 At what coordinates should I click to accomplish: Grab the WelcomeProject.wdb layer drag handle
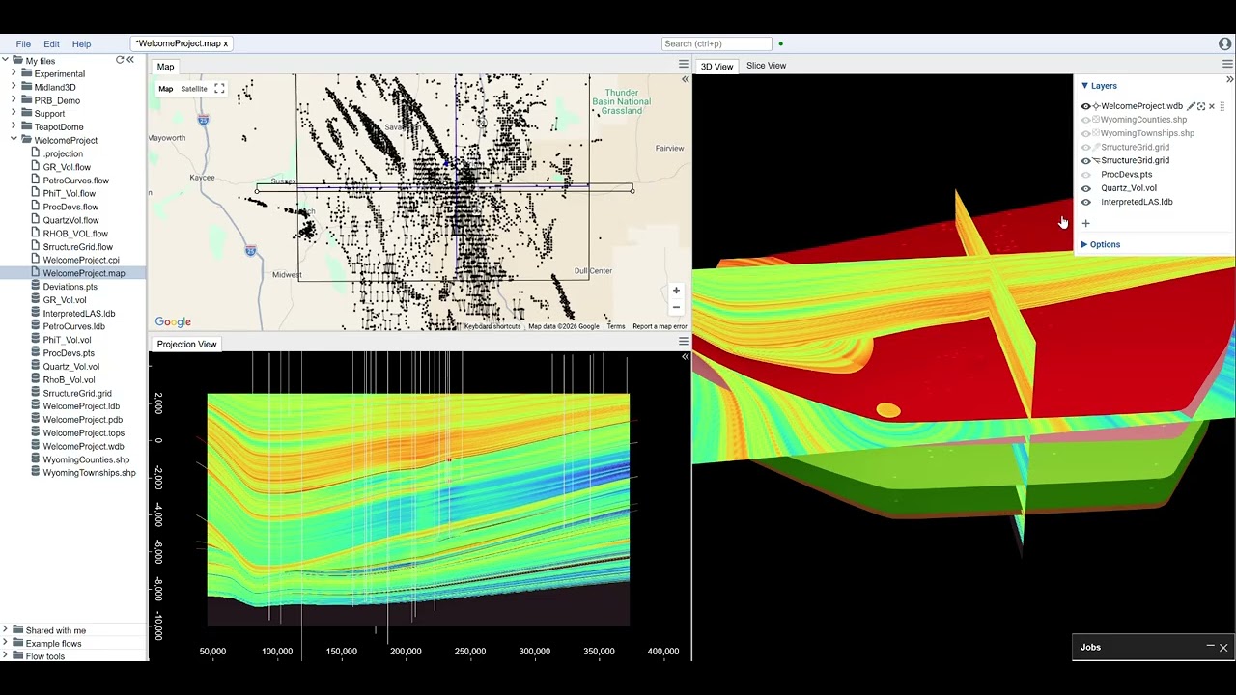1222,106
